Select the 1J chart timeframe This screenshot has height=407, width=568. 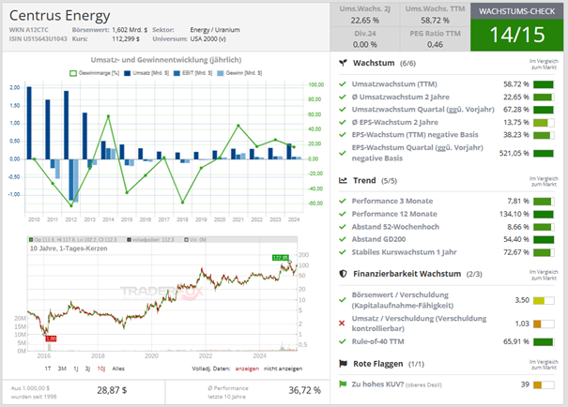[76, 369]
